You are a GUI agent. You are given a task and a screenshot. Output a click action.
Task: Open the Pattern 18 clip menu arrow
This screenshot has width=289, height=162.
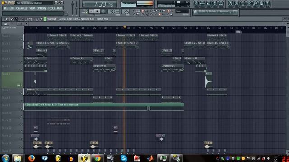(x=26, y=58)
